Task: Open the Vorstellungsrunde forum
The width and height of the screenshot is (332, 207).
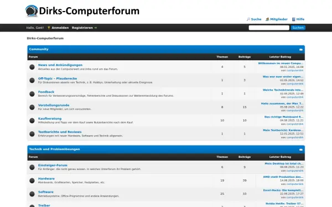Action: [x=54, y=105]
